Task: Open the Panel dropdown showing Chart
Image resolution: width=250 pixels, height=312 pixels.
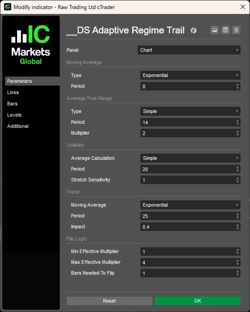Action: (189, 50)
